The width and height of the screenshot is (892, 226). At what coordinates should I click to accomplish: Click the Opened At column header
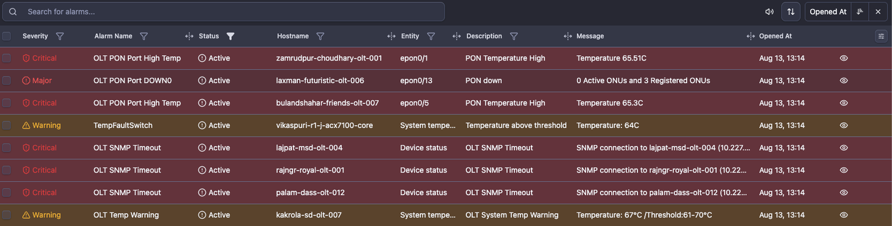775,36
